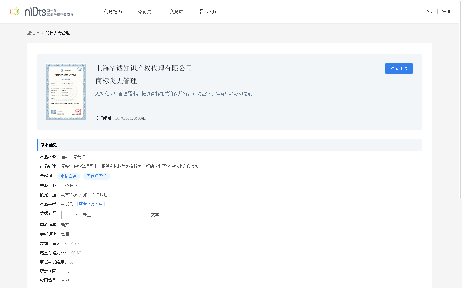Click the page vertical scrollbar
This screenshot has width=462, height=288.
[x=461, y=100]
